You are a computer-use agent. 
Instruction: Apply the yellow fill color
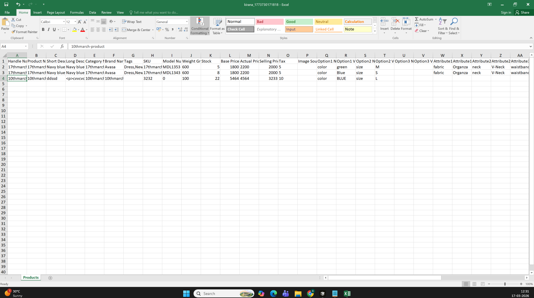click(74, 29)
